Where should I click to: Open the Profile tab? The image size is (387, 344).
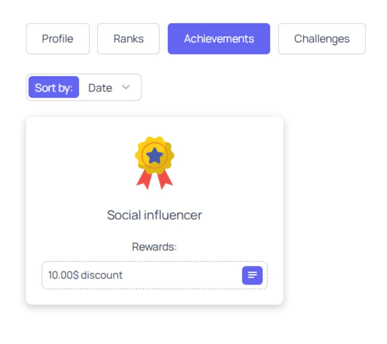[58, 39]
